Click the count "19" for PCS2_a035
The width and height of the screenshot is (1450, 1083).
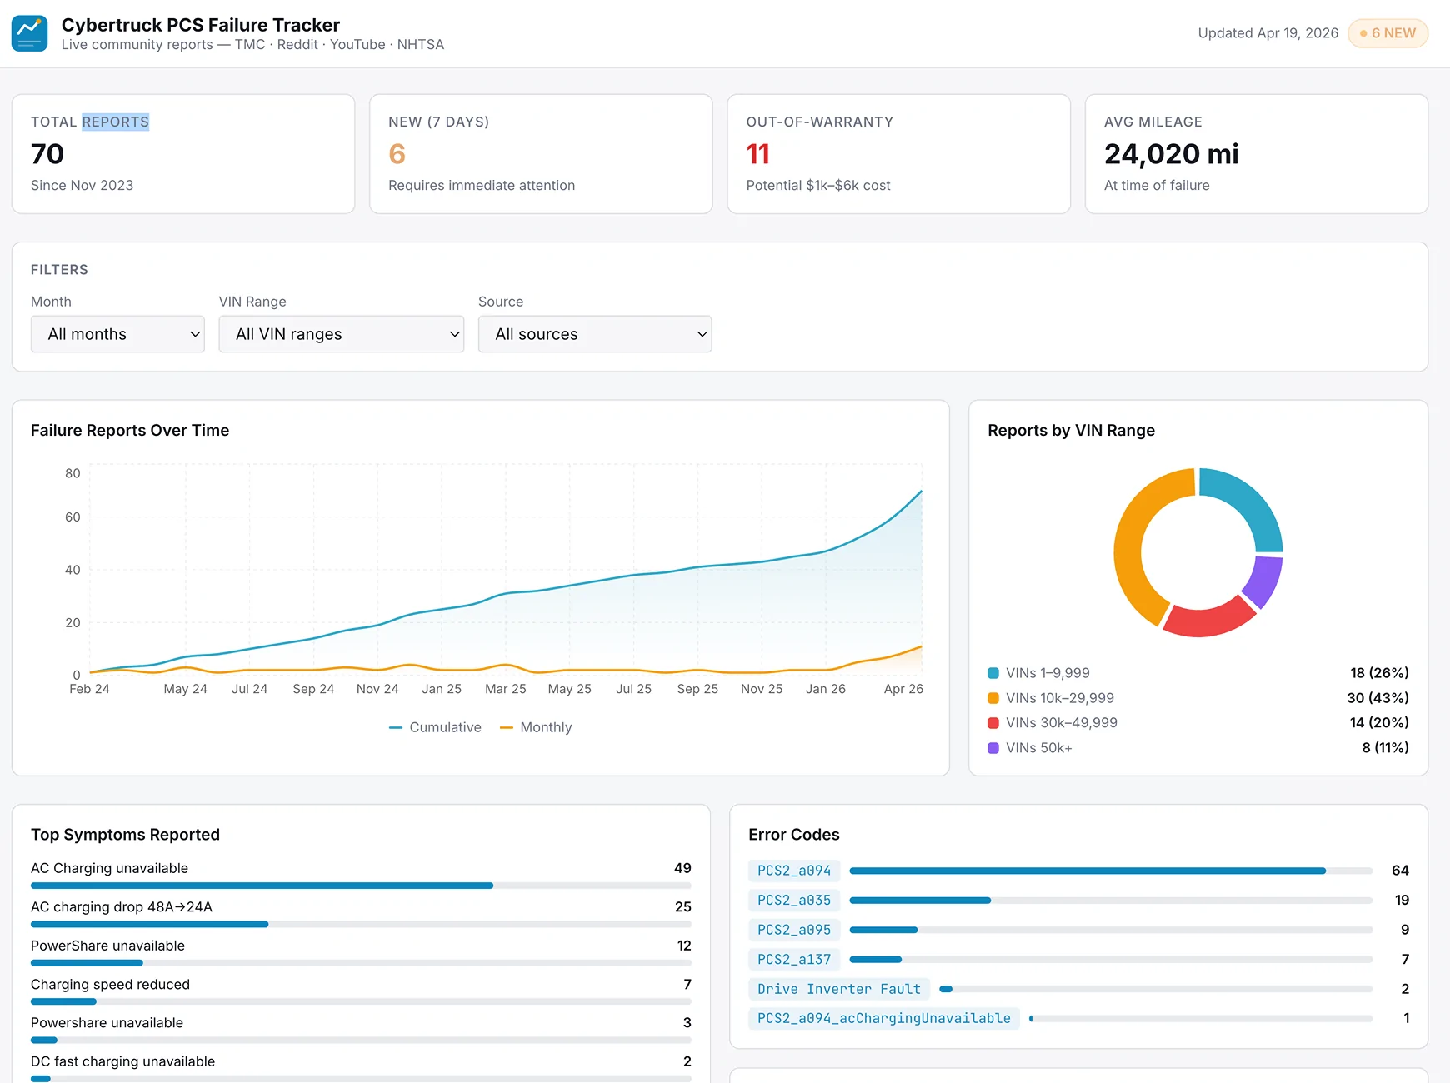(x=1402, y=901)
